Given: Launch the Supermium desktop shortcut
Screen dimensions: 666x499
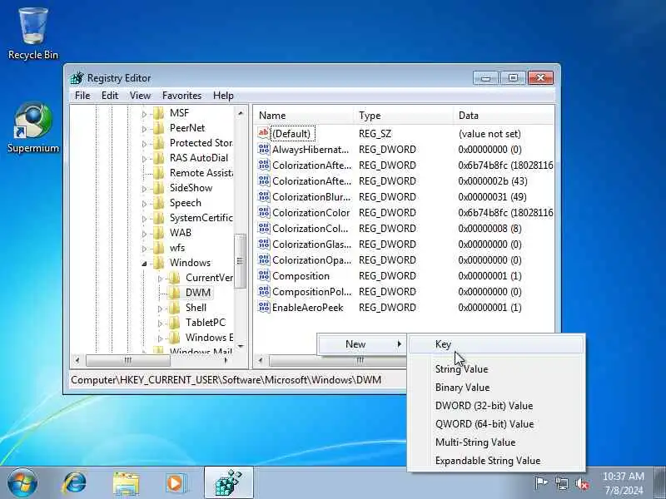Looking at the screenshot, I should (33, 127).
